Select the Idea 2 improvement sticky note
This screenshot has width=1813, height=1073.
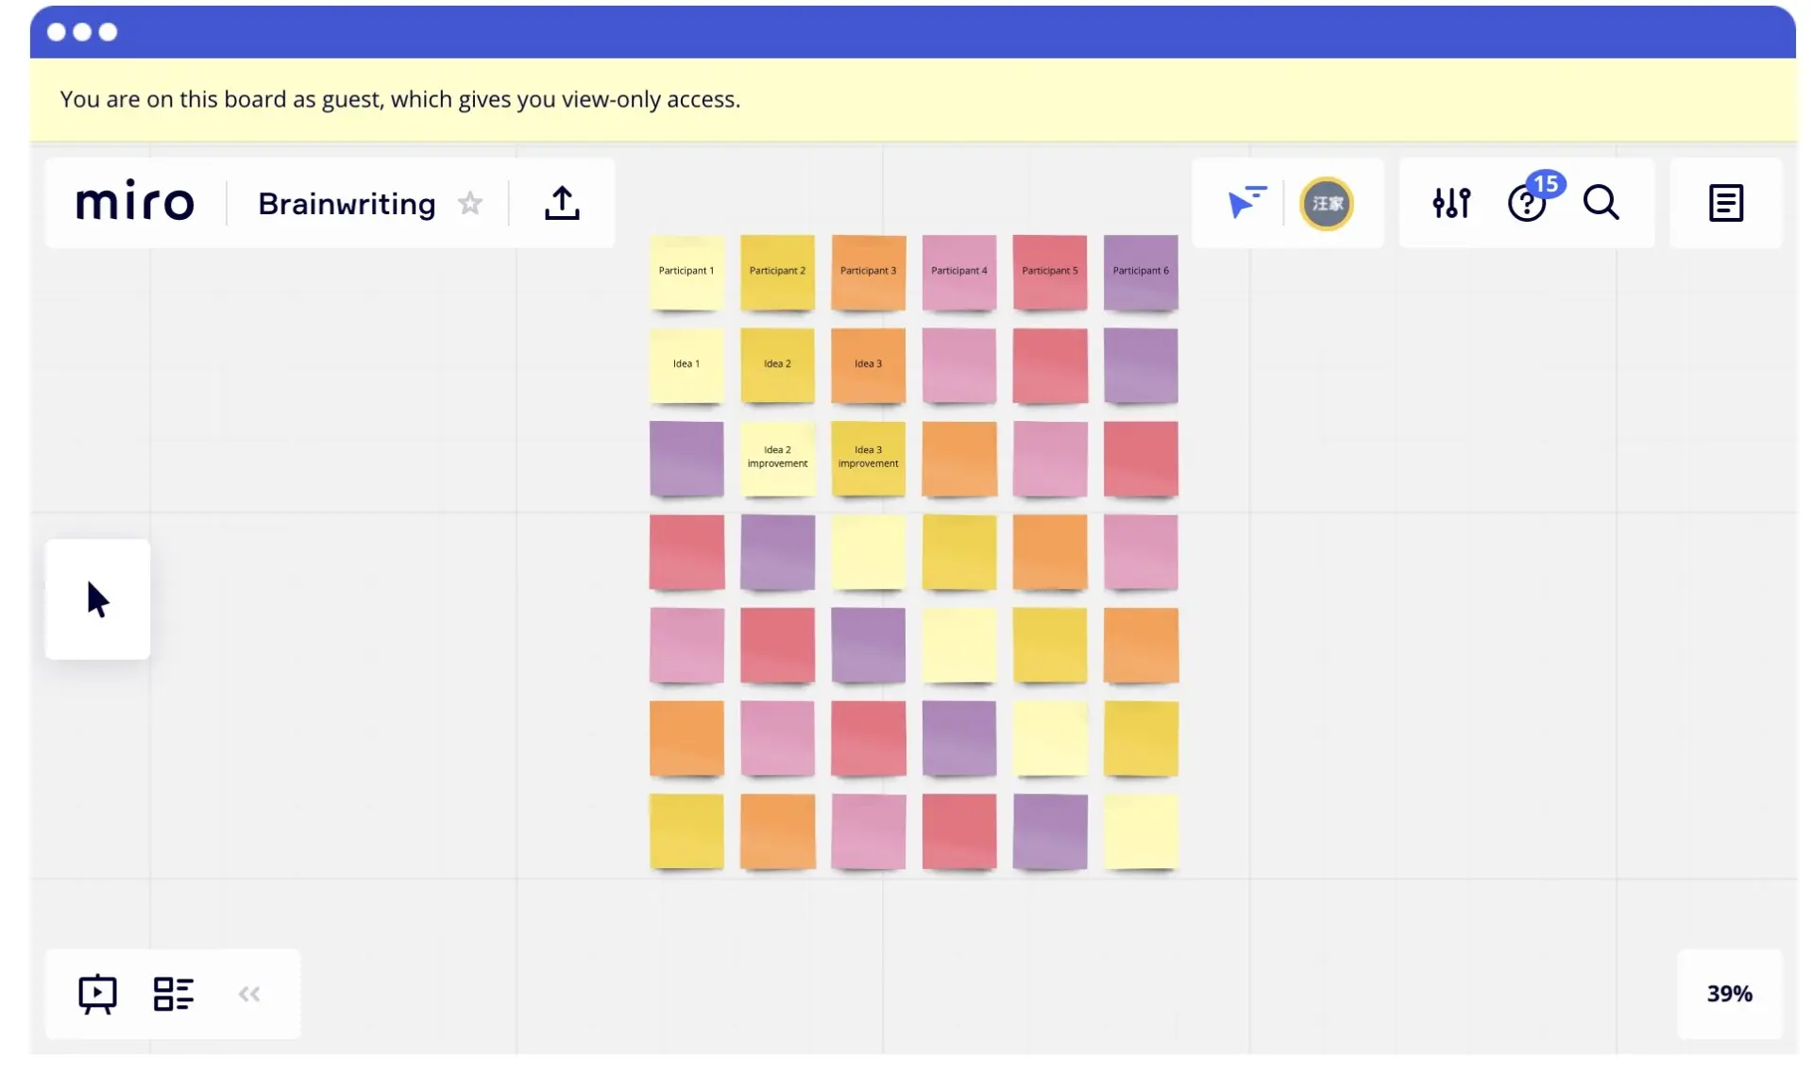[777, 459]
